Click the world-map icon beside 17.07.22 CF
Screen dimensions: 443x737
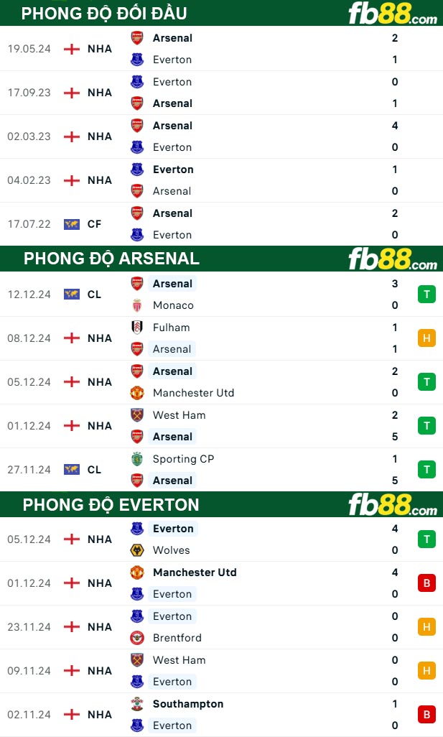72,224
